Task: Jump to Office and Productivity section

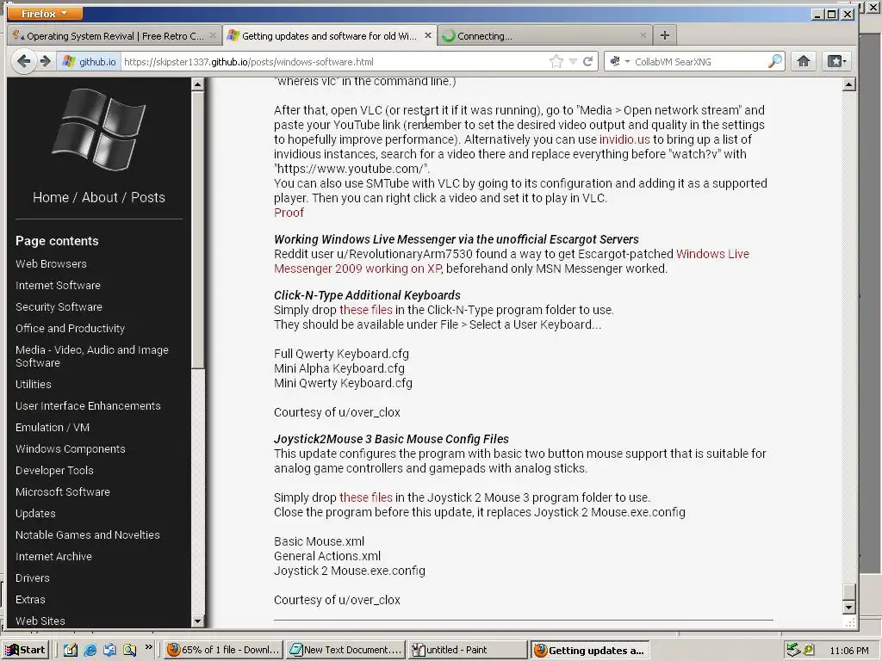Action: tap(71, 328)
